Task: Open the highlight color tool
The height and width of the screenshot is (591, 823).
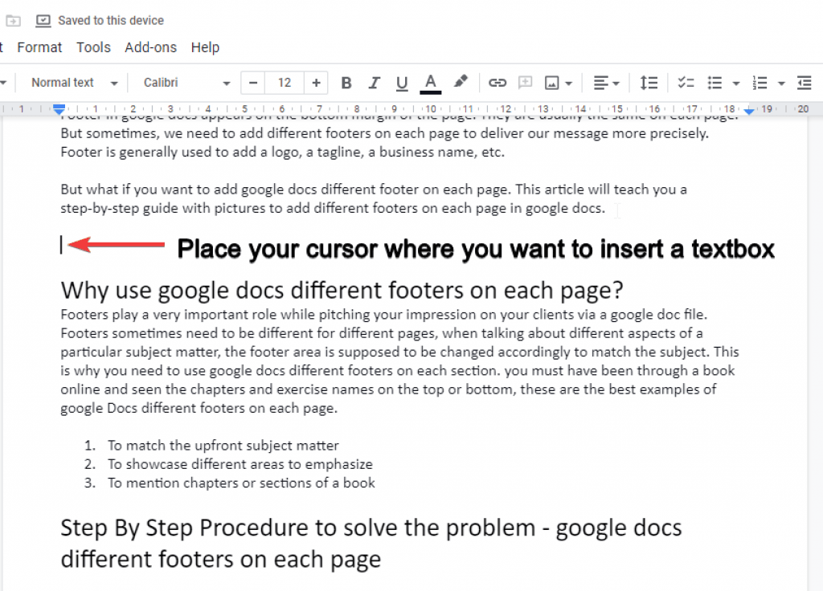Action: click(461, 82)
